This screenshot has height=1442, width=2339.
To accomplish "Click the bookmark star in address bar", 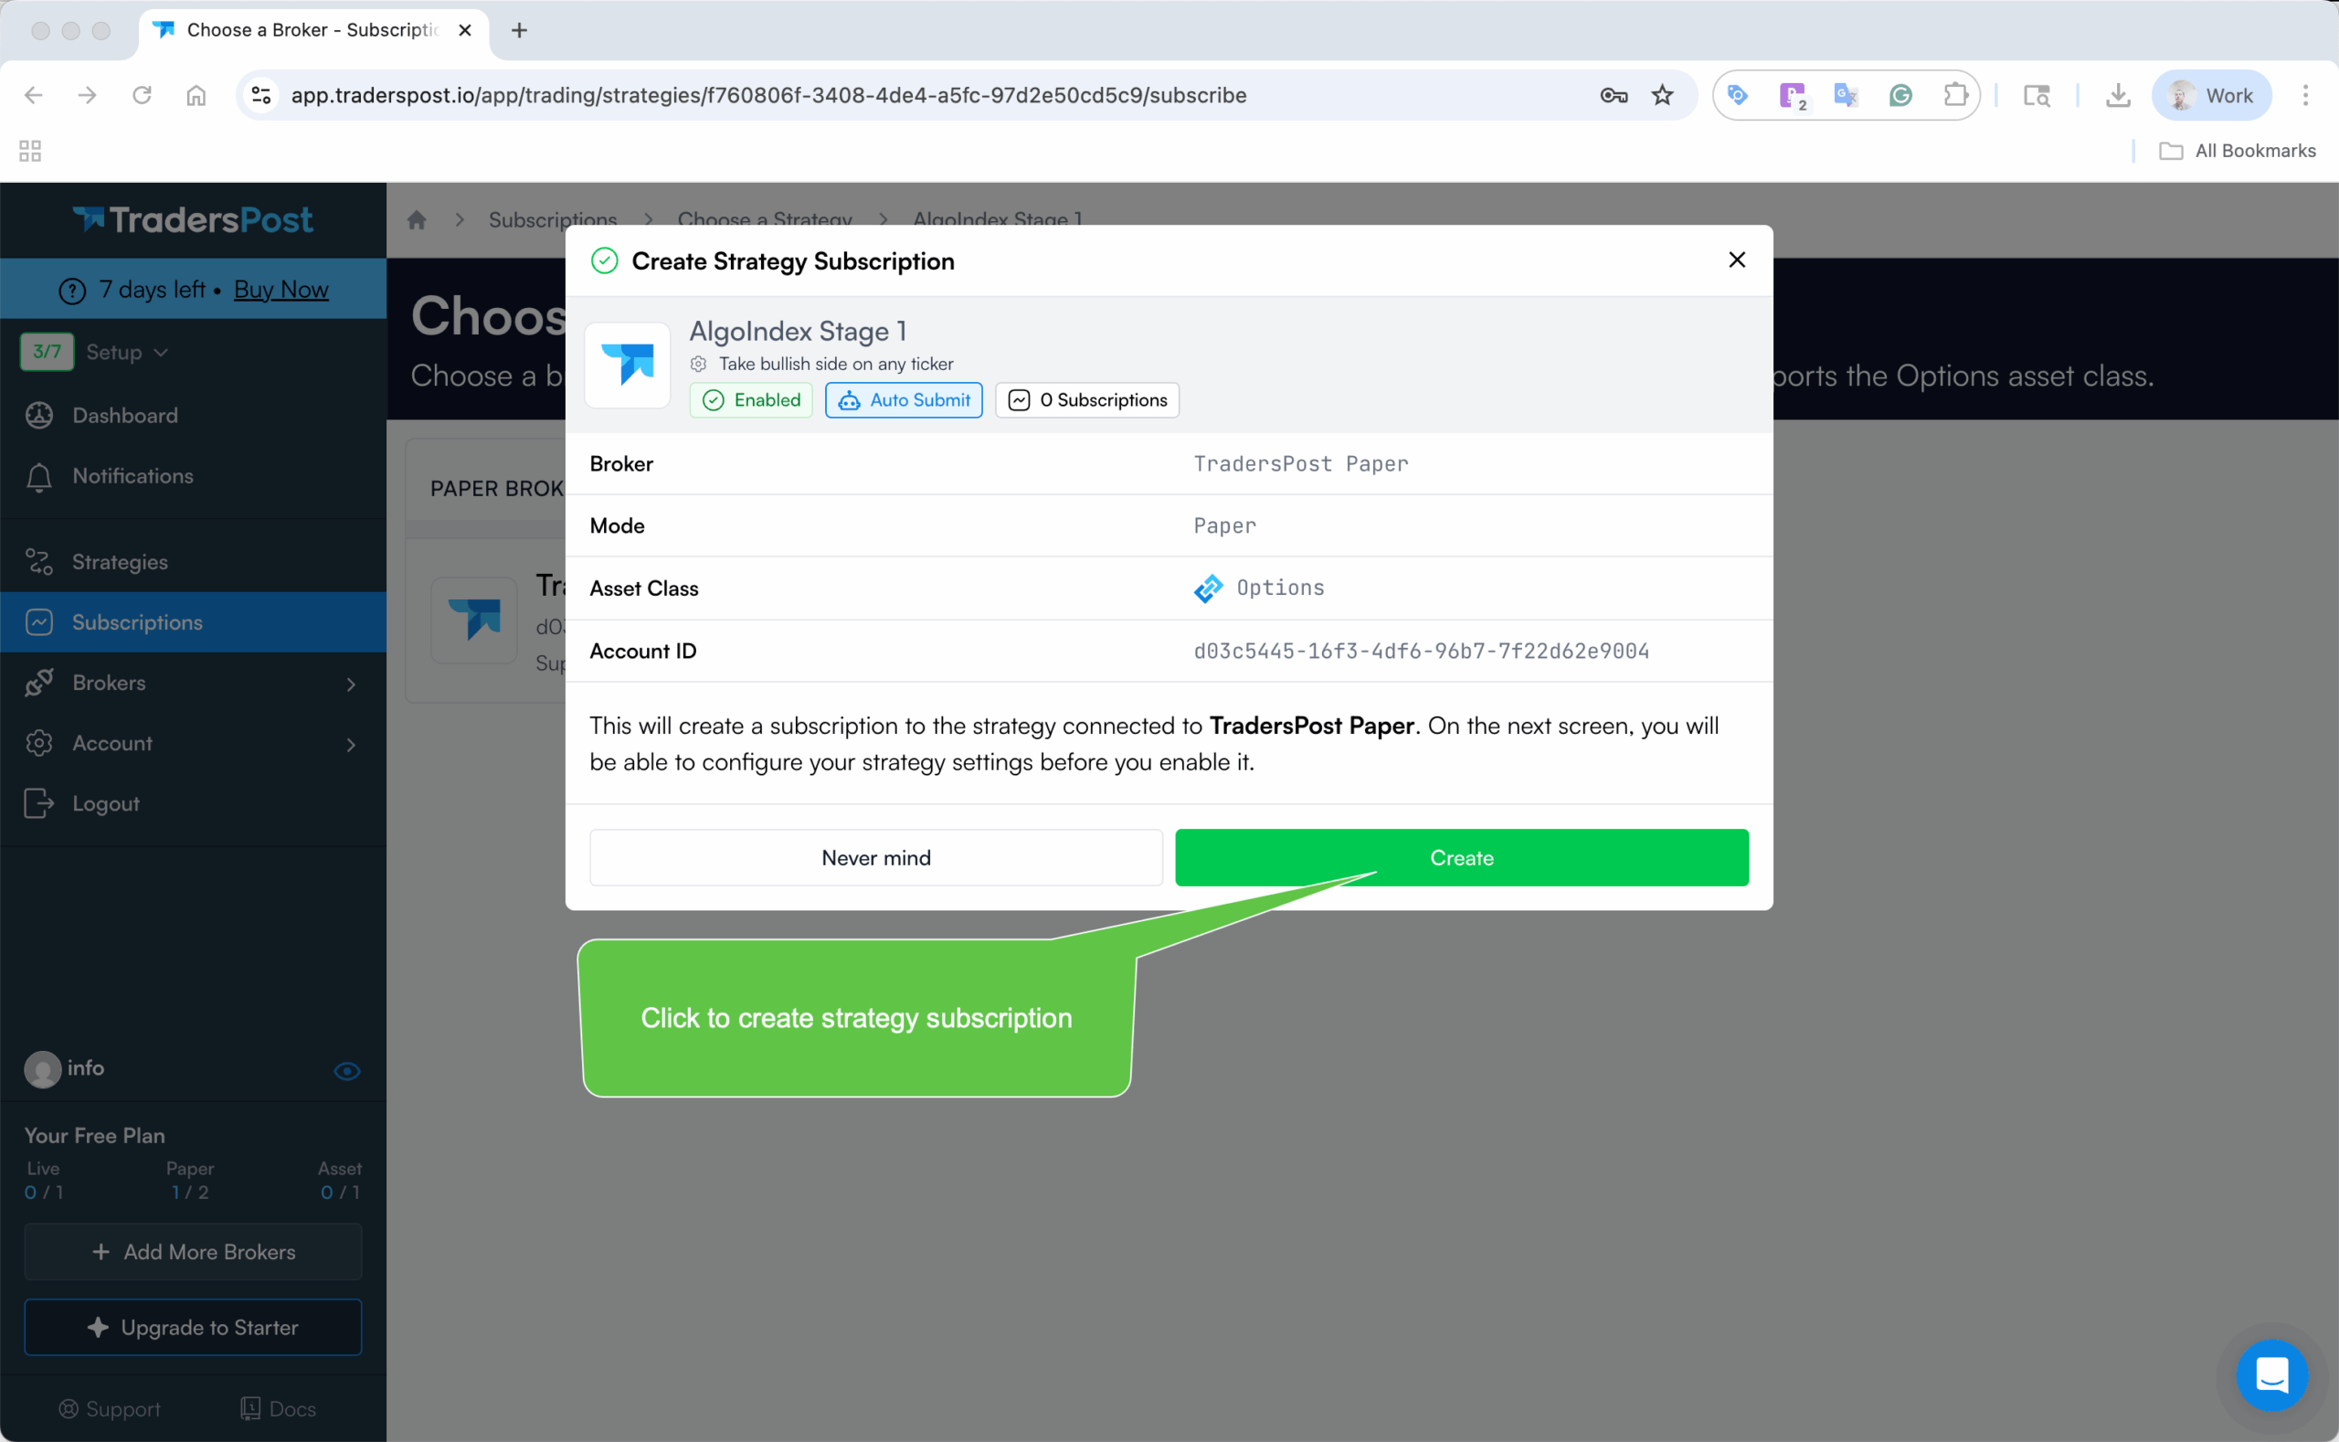I will pyautogui.click(x=1662, y=95).
